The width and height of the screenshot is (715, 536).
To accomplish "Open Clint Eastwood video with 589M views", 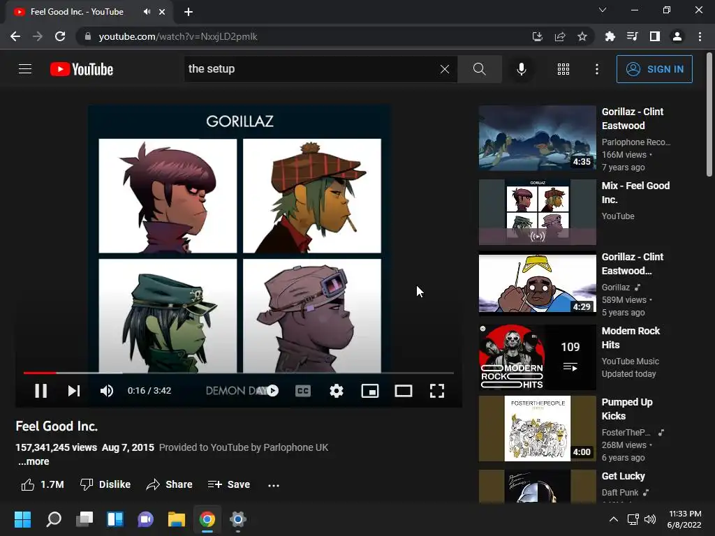I will 537,283.
